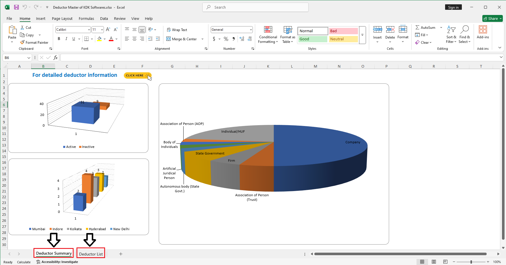Switch to the Insert tab
This screenshot has height=265, width=506.
[41, 18]
